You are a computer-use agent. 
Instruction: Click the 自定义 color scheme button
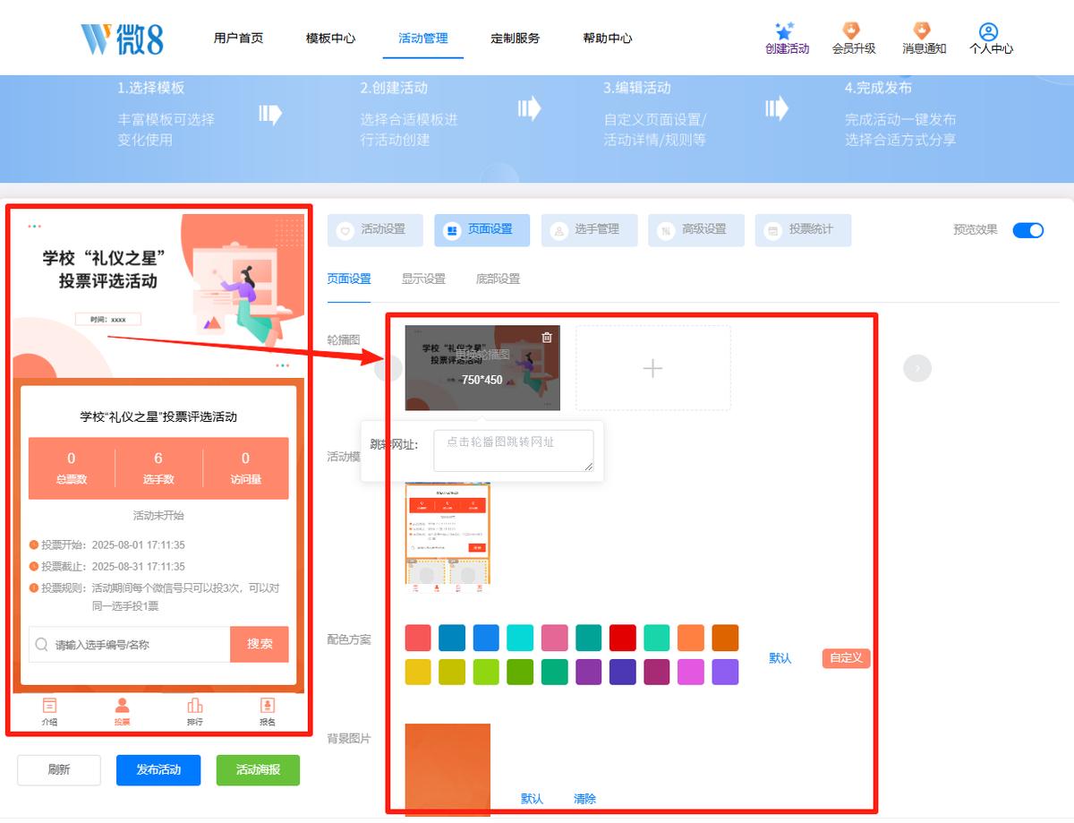coord(847,658)
